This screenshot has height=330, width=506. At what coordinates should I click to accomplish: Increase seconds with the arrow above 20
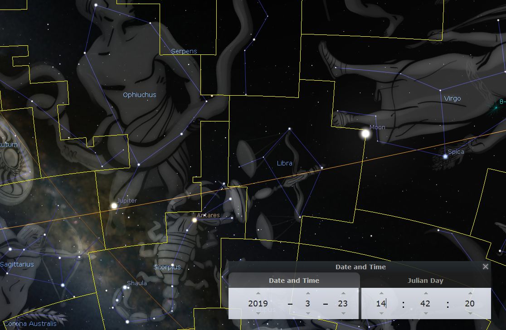[470, 293]
